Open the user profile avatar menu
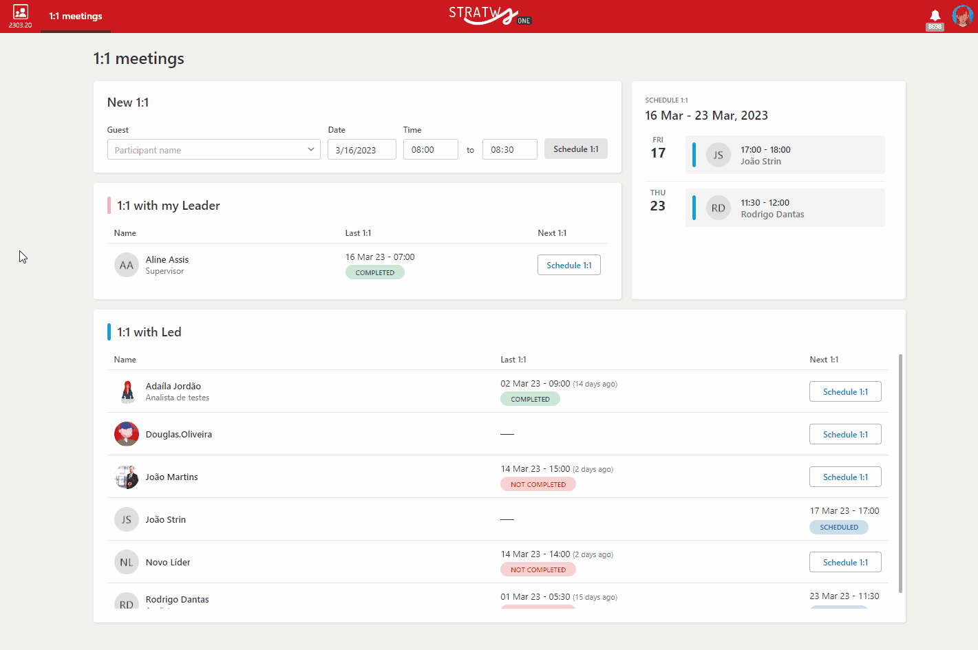The image size is (978, 650). 962,15
